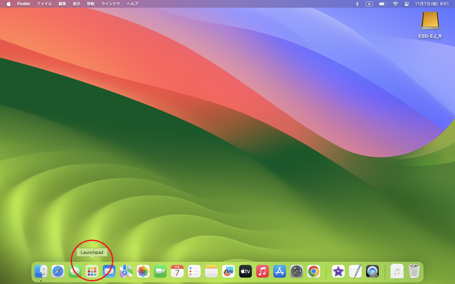
Task: Open the Apple TV app
Action: pyautogui.click(x=245, y=271)
